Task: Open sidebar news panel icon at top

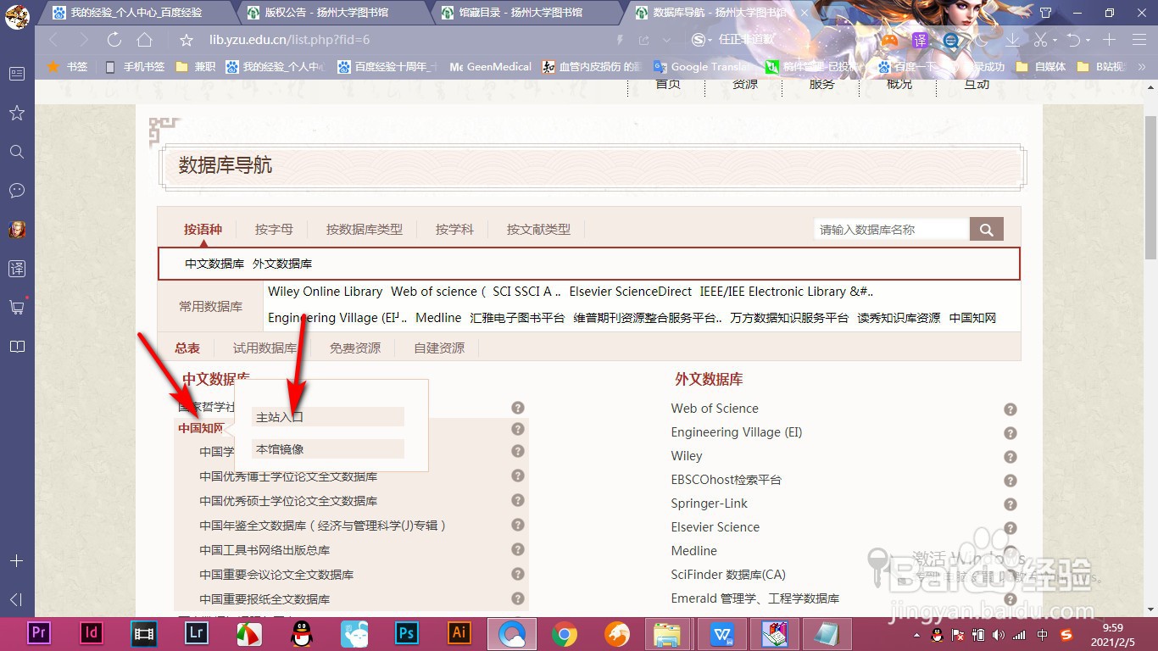Action: pyautogui.click(x=17, y=74)
